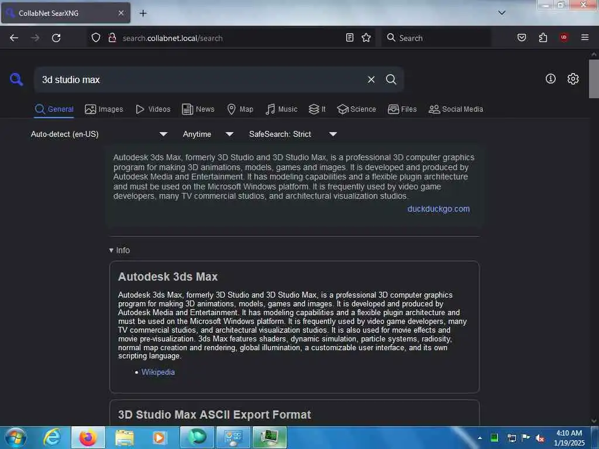The image size is (599, 449).
Task: Open the SafeSearch: Strict dropdown
Action: pos(293,134)
